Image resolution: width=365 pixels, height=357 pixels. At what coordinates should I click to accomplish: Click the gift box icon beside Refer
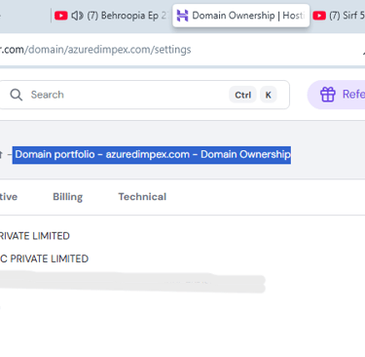pyautogui.click(x=328, y=95)
